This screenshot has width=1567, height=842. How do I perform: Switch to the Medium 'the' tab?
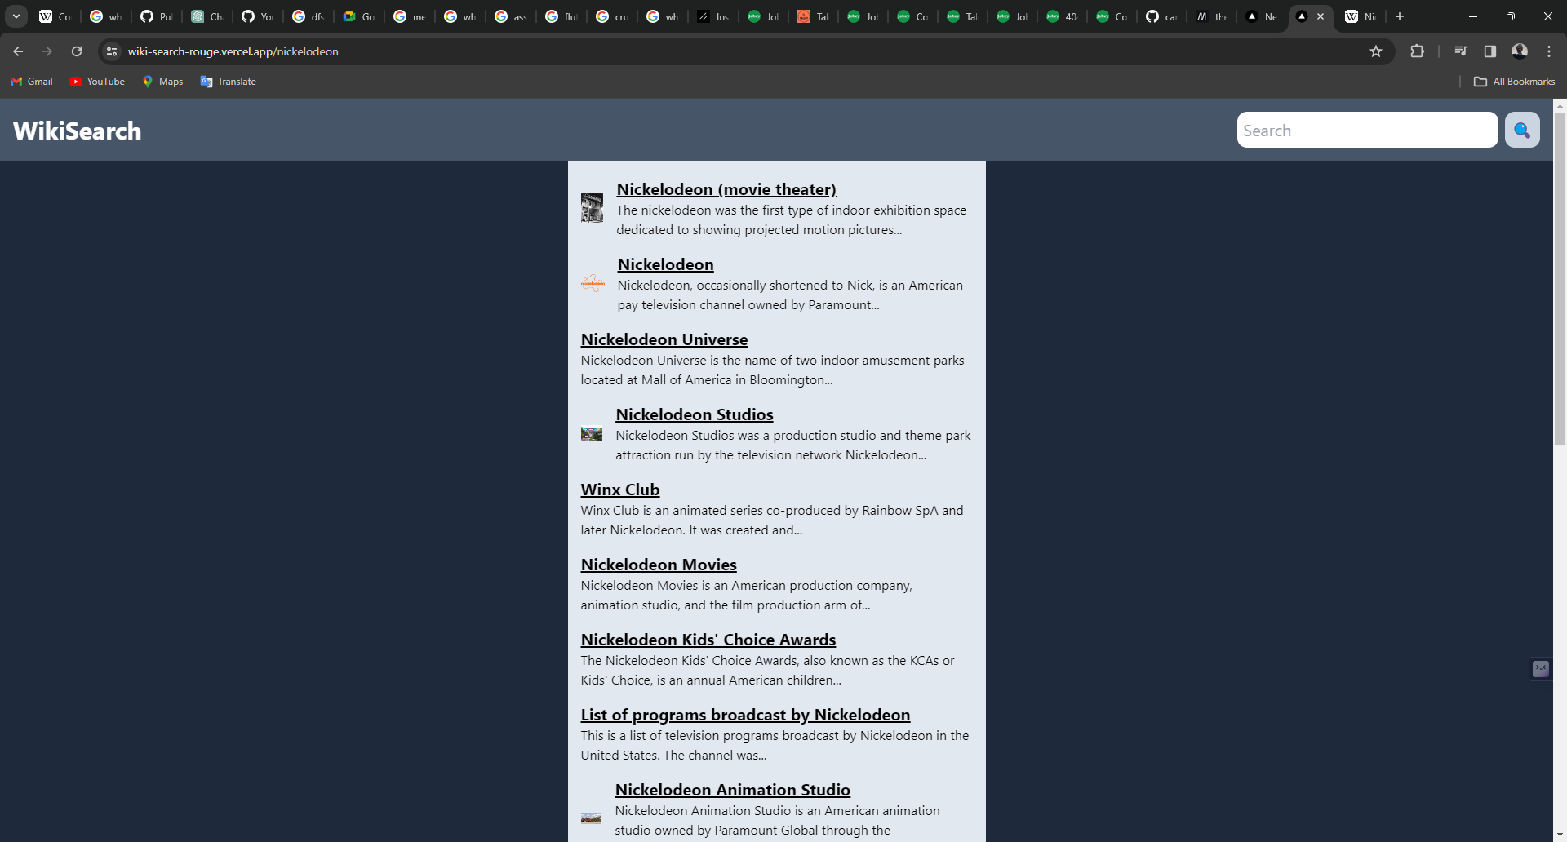tap(1212, 16)
